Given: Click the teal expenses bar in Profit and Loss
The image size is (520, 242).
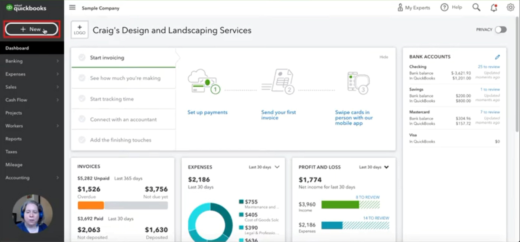Looking at the screenshot, I should click(x=332, y=225).
